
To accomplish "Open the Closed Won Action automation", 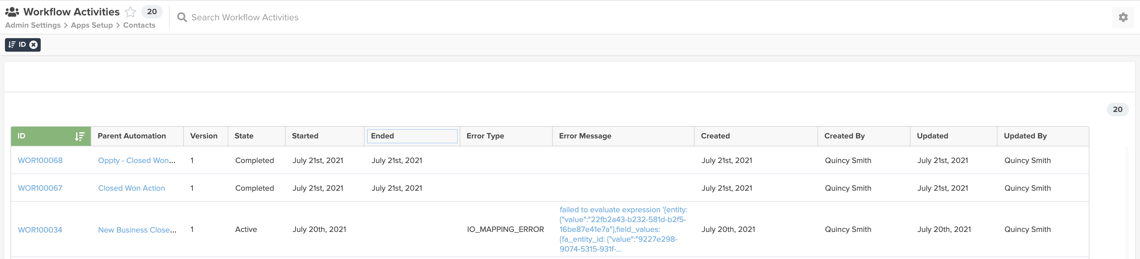I will click(131, 188).
